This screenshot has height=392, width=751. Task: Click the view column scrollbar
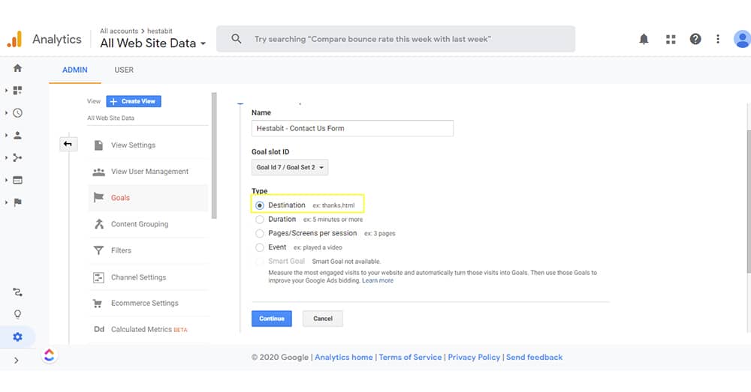(x=214, y=156)
